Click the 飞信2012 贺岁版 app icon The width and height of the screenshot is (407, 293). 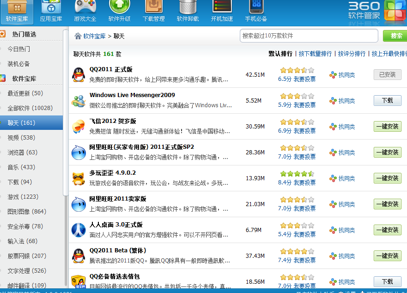[79, 127]
